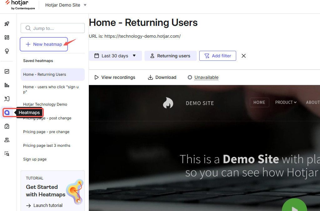Focus the Jump to search field

[x=53, y=28]
